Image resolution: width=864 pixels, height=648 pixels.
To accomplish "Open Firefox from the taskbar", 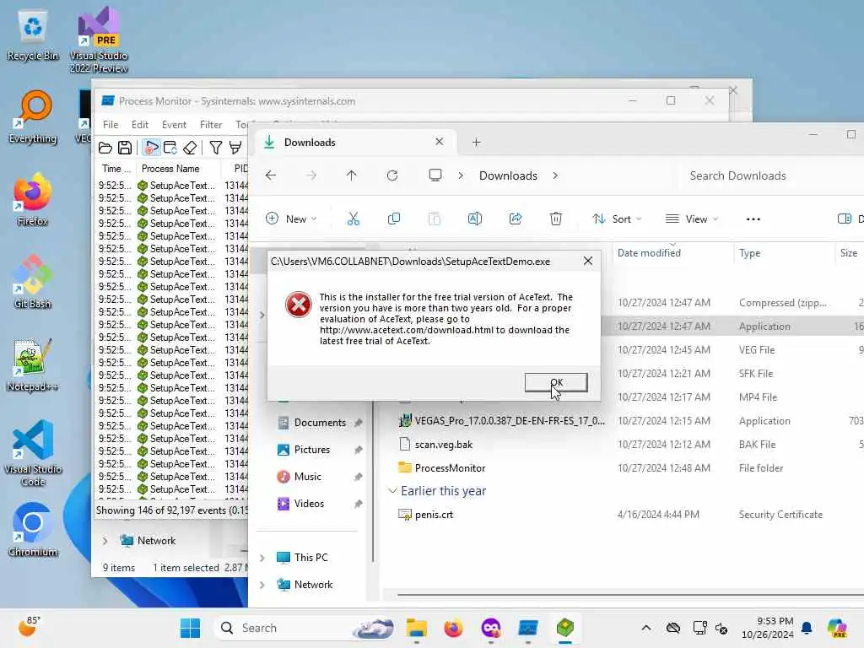I will tap(453, 628).
